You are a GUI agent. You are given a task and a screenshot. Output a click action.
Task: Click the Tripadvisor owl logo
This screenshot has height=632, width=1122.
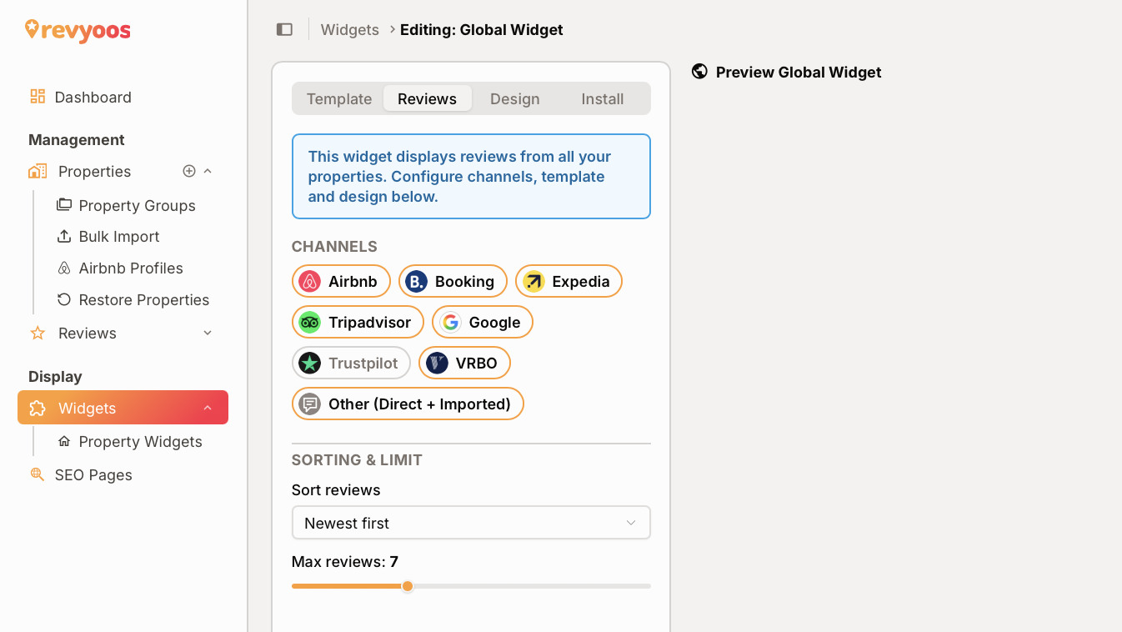[x=310, y=322]
